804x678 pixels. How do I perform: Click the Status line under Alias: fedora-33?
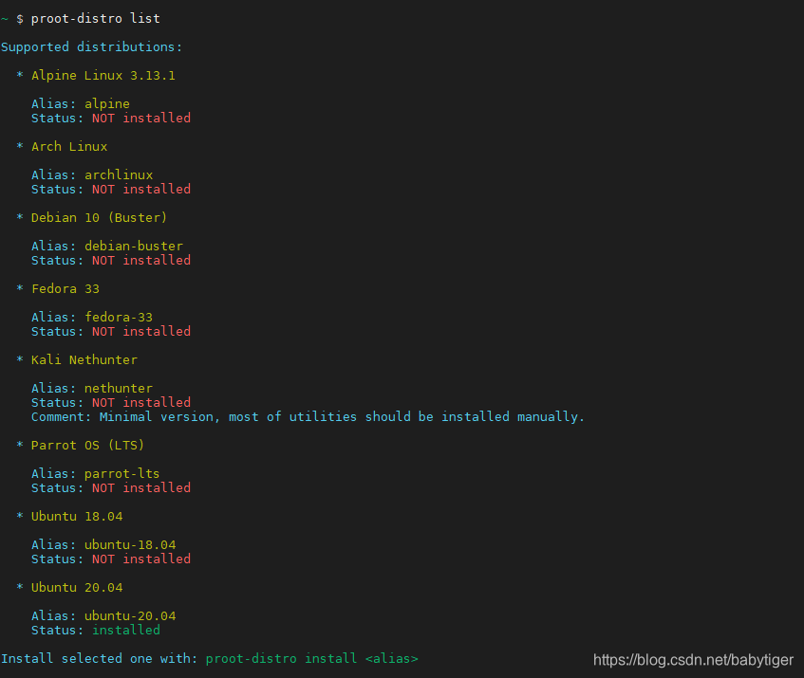(111, 332)
